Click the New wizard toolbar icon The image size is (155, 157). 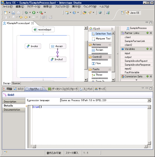6,13
